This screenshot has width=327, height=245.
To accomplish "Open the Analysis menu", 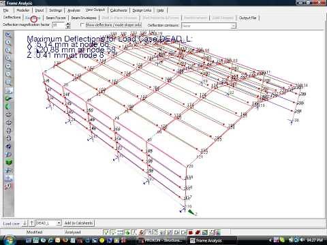I will coord(74,10).
